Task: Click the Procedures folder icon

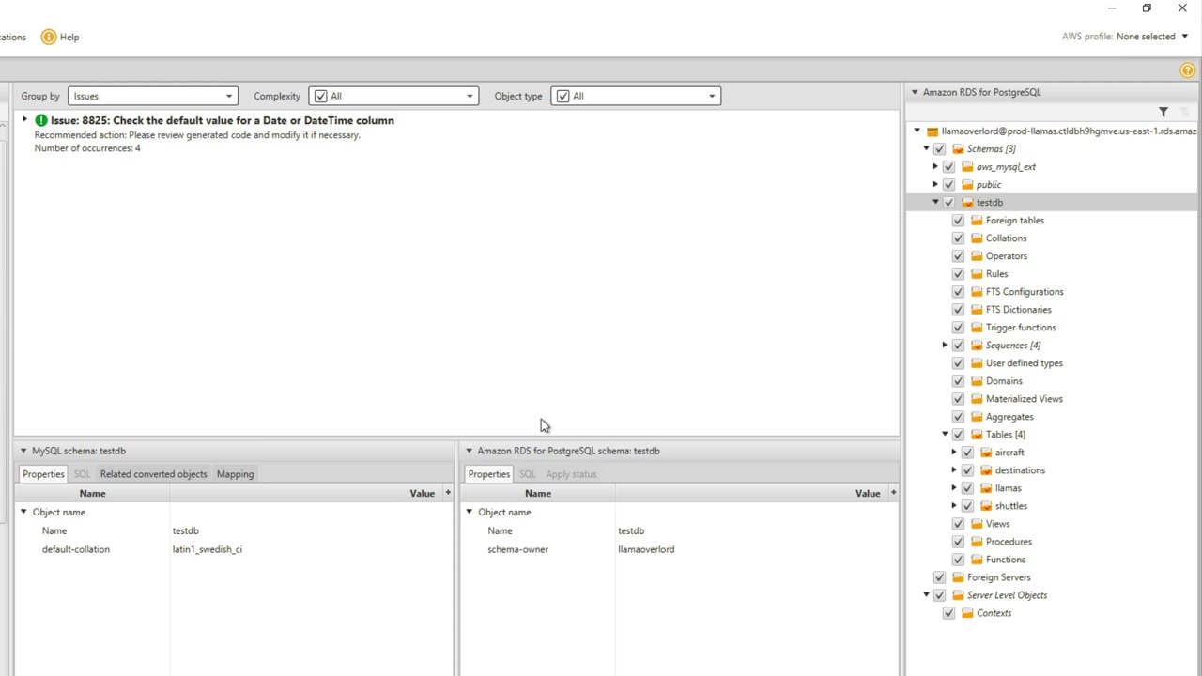Action: pyautogui.click(x=977, y=542)
